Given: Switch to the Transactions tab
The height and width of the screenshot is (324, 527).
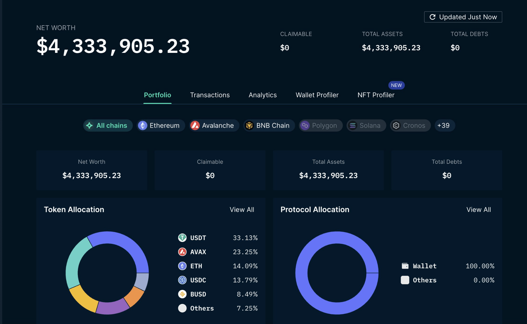Looking at the screenshot, I should click(210, 95).
